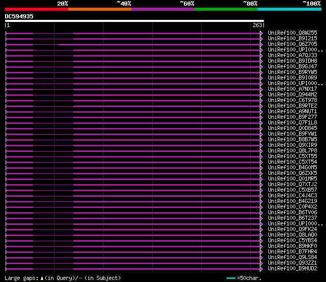
Task: Click subject name UniRef100_B9FVW1
Action: 292,134
